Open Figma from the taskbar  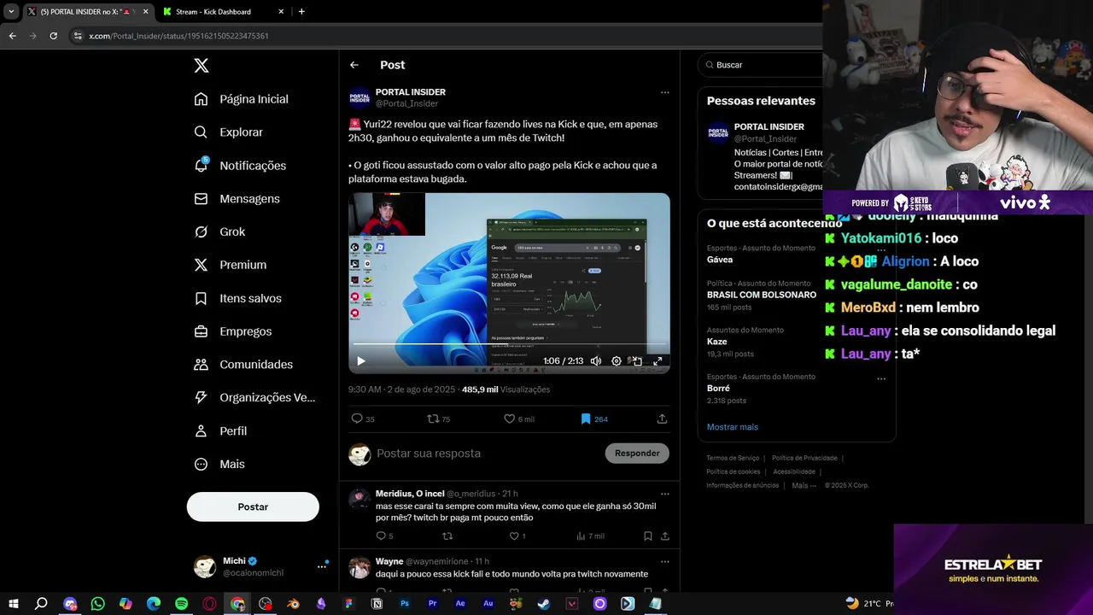click(x=348, y=604)
